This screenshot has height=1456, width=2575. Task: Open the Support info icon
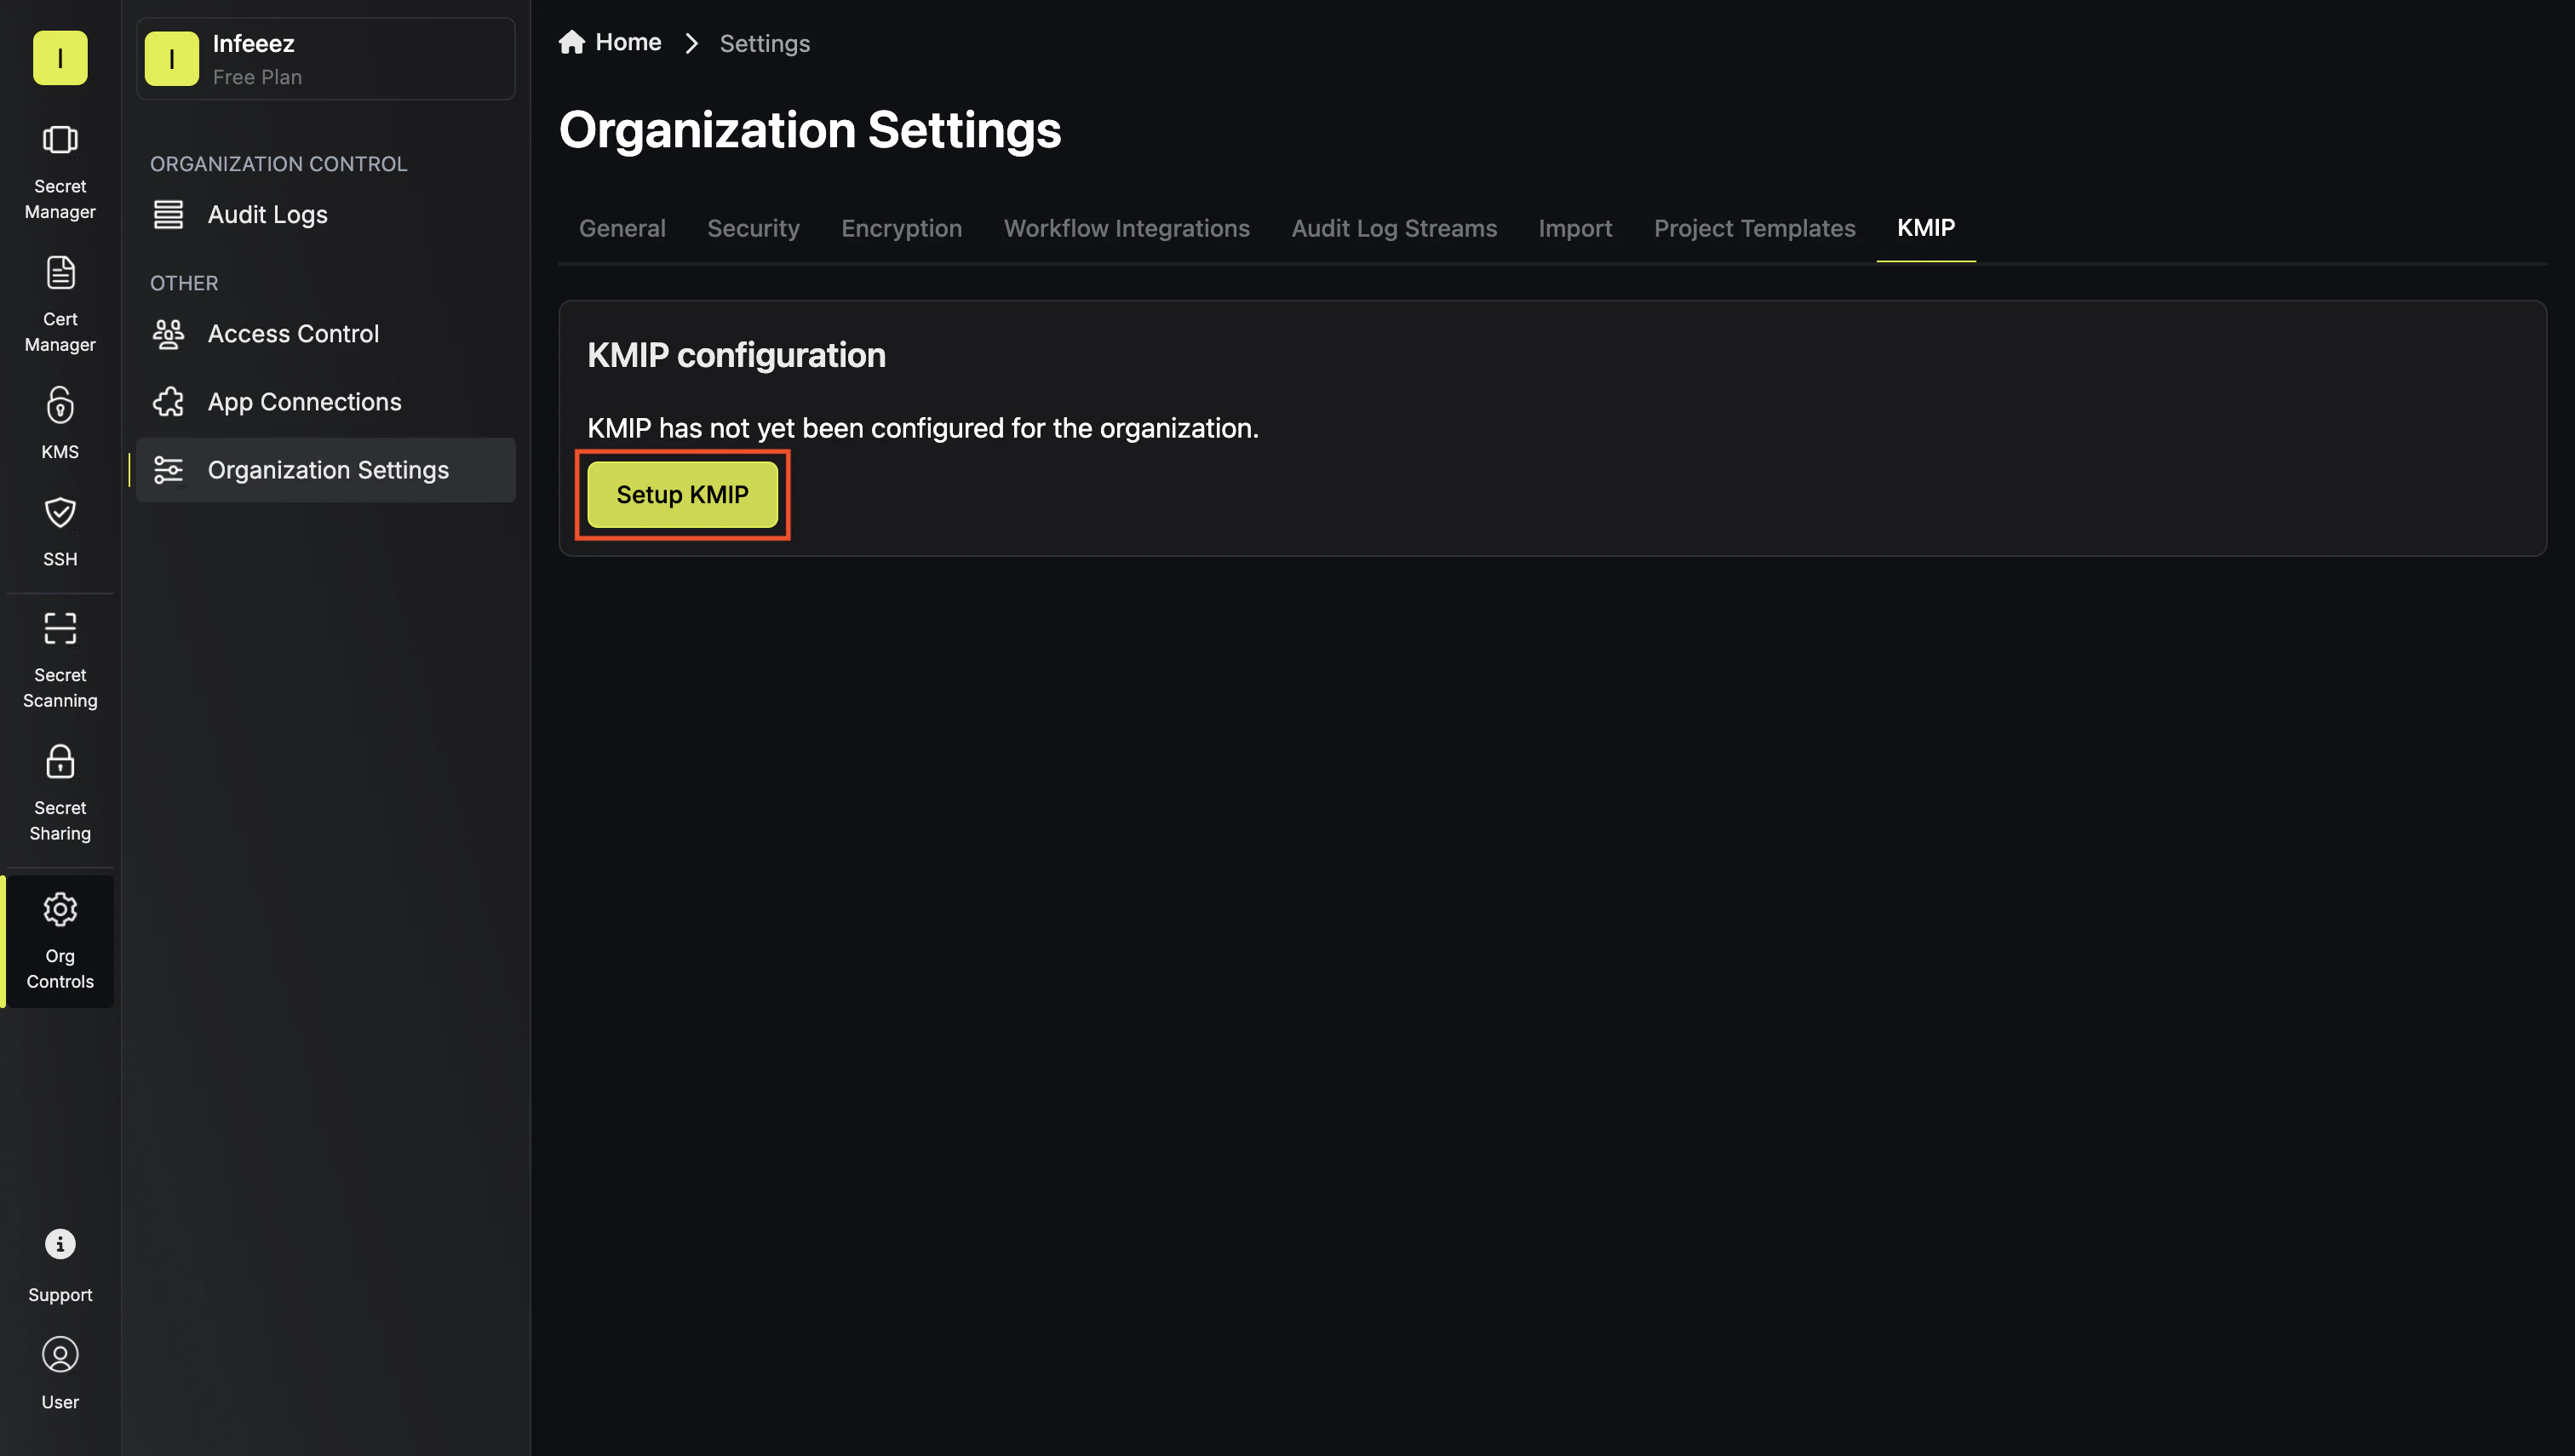point(60,1243)
